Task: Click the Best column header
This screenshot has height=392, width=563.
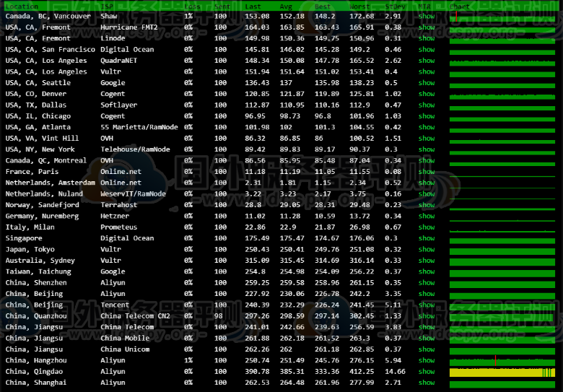Action: pyautogui.click(x=323, y=6)
